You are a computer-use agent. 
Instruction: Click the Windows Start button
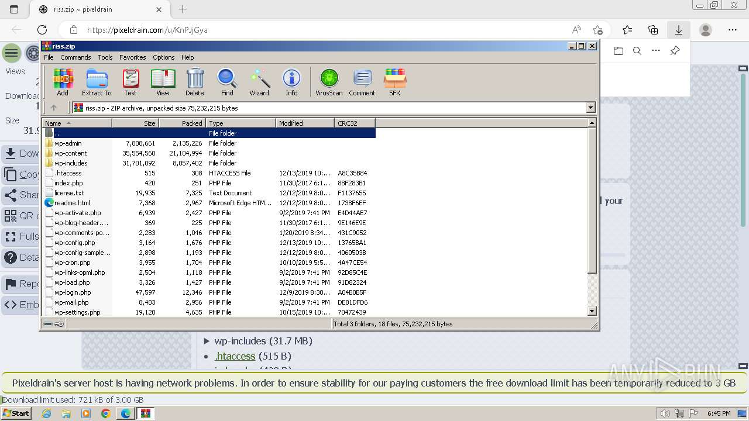(x=16, y=413)
